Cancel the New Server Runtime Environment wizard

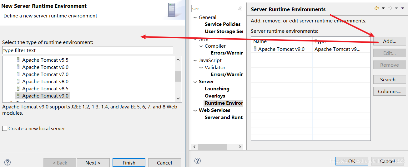pos(164,163)
